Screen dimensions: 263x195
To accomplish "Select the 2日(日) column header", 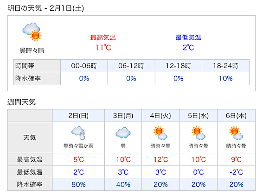I will [x=78, y=116].
